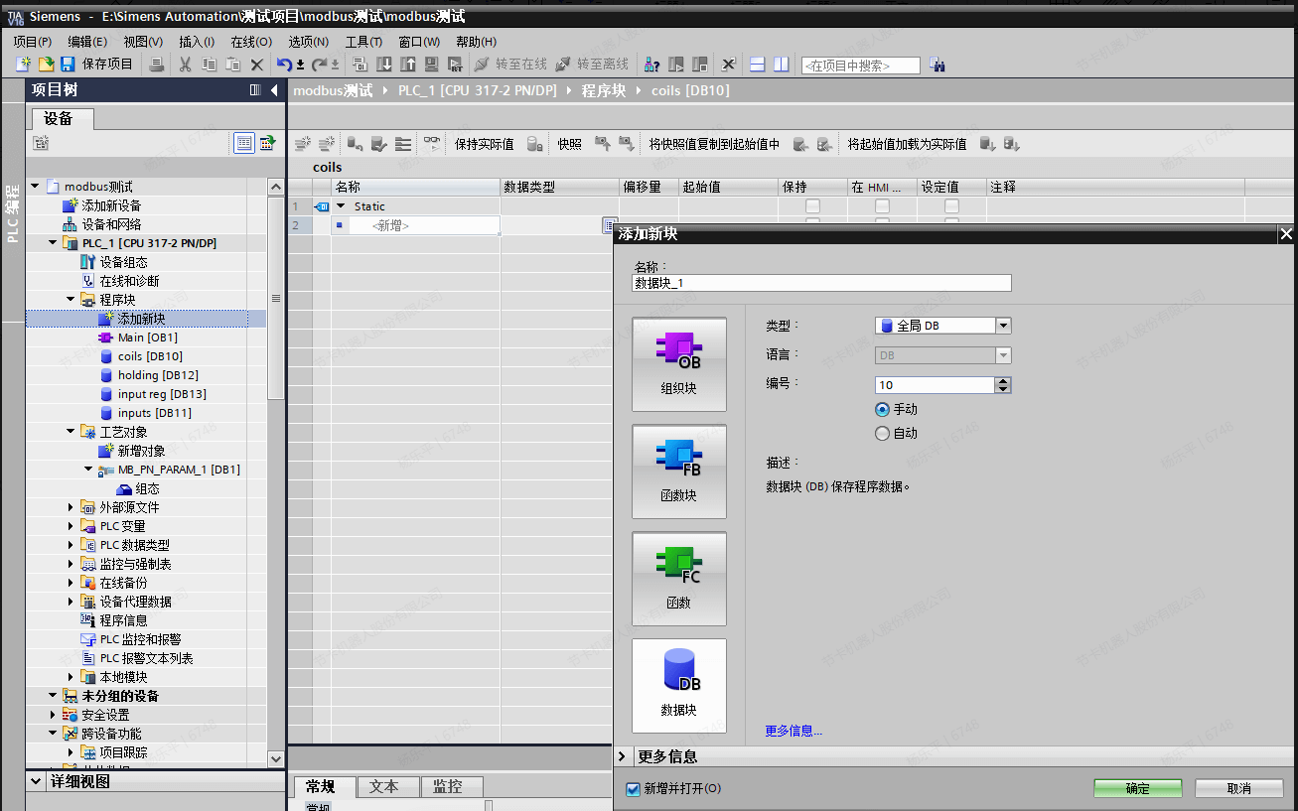Select holding [DB12] in project tree

click(x=158, y=375)
